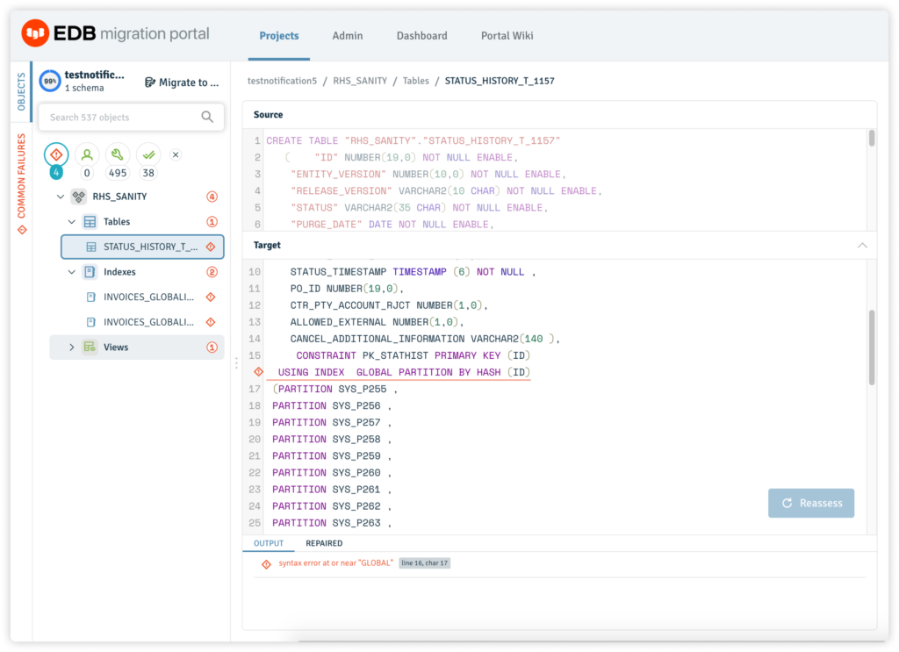Click the Indexes folder icon
899x652 pixels.
point(90,272)
